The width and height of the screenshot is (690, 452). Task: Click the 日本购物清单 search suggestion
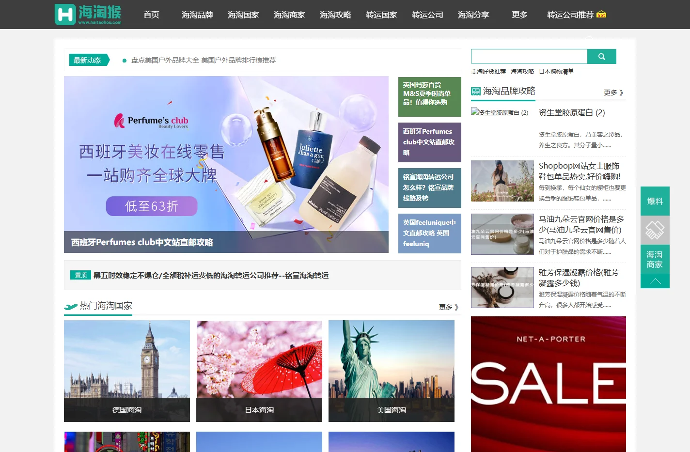(x=556, y=71)
